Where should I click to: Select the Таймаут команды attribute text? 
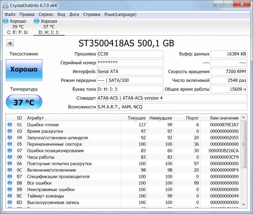(x=45, y=196)
